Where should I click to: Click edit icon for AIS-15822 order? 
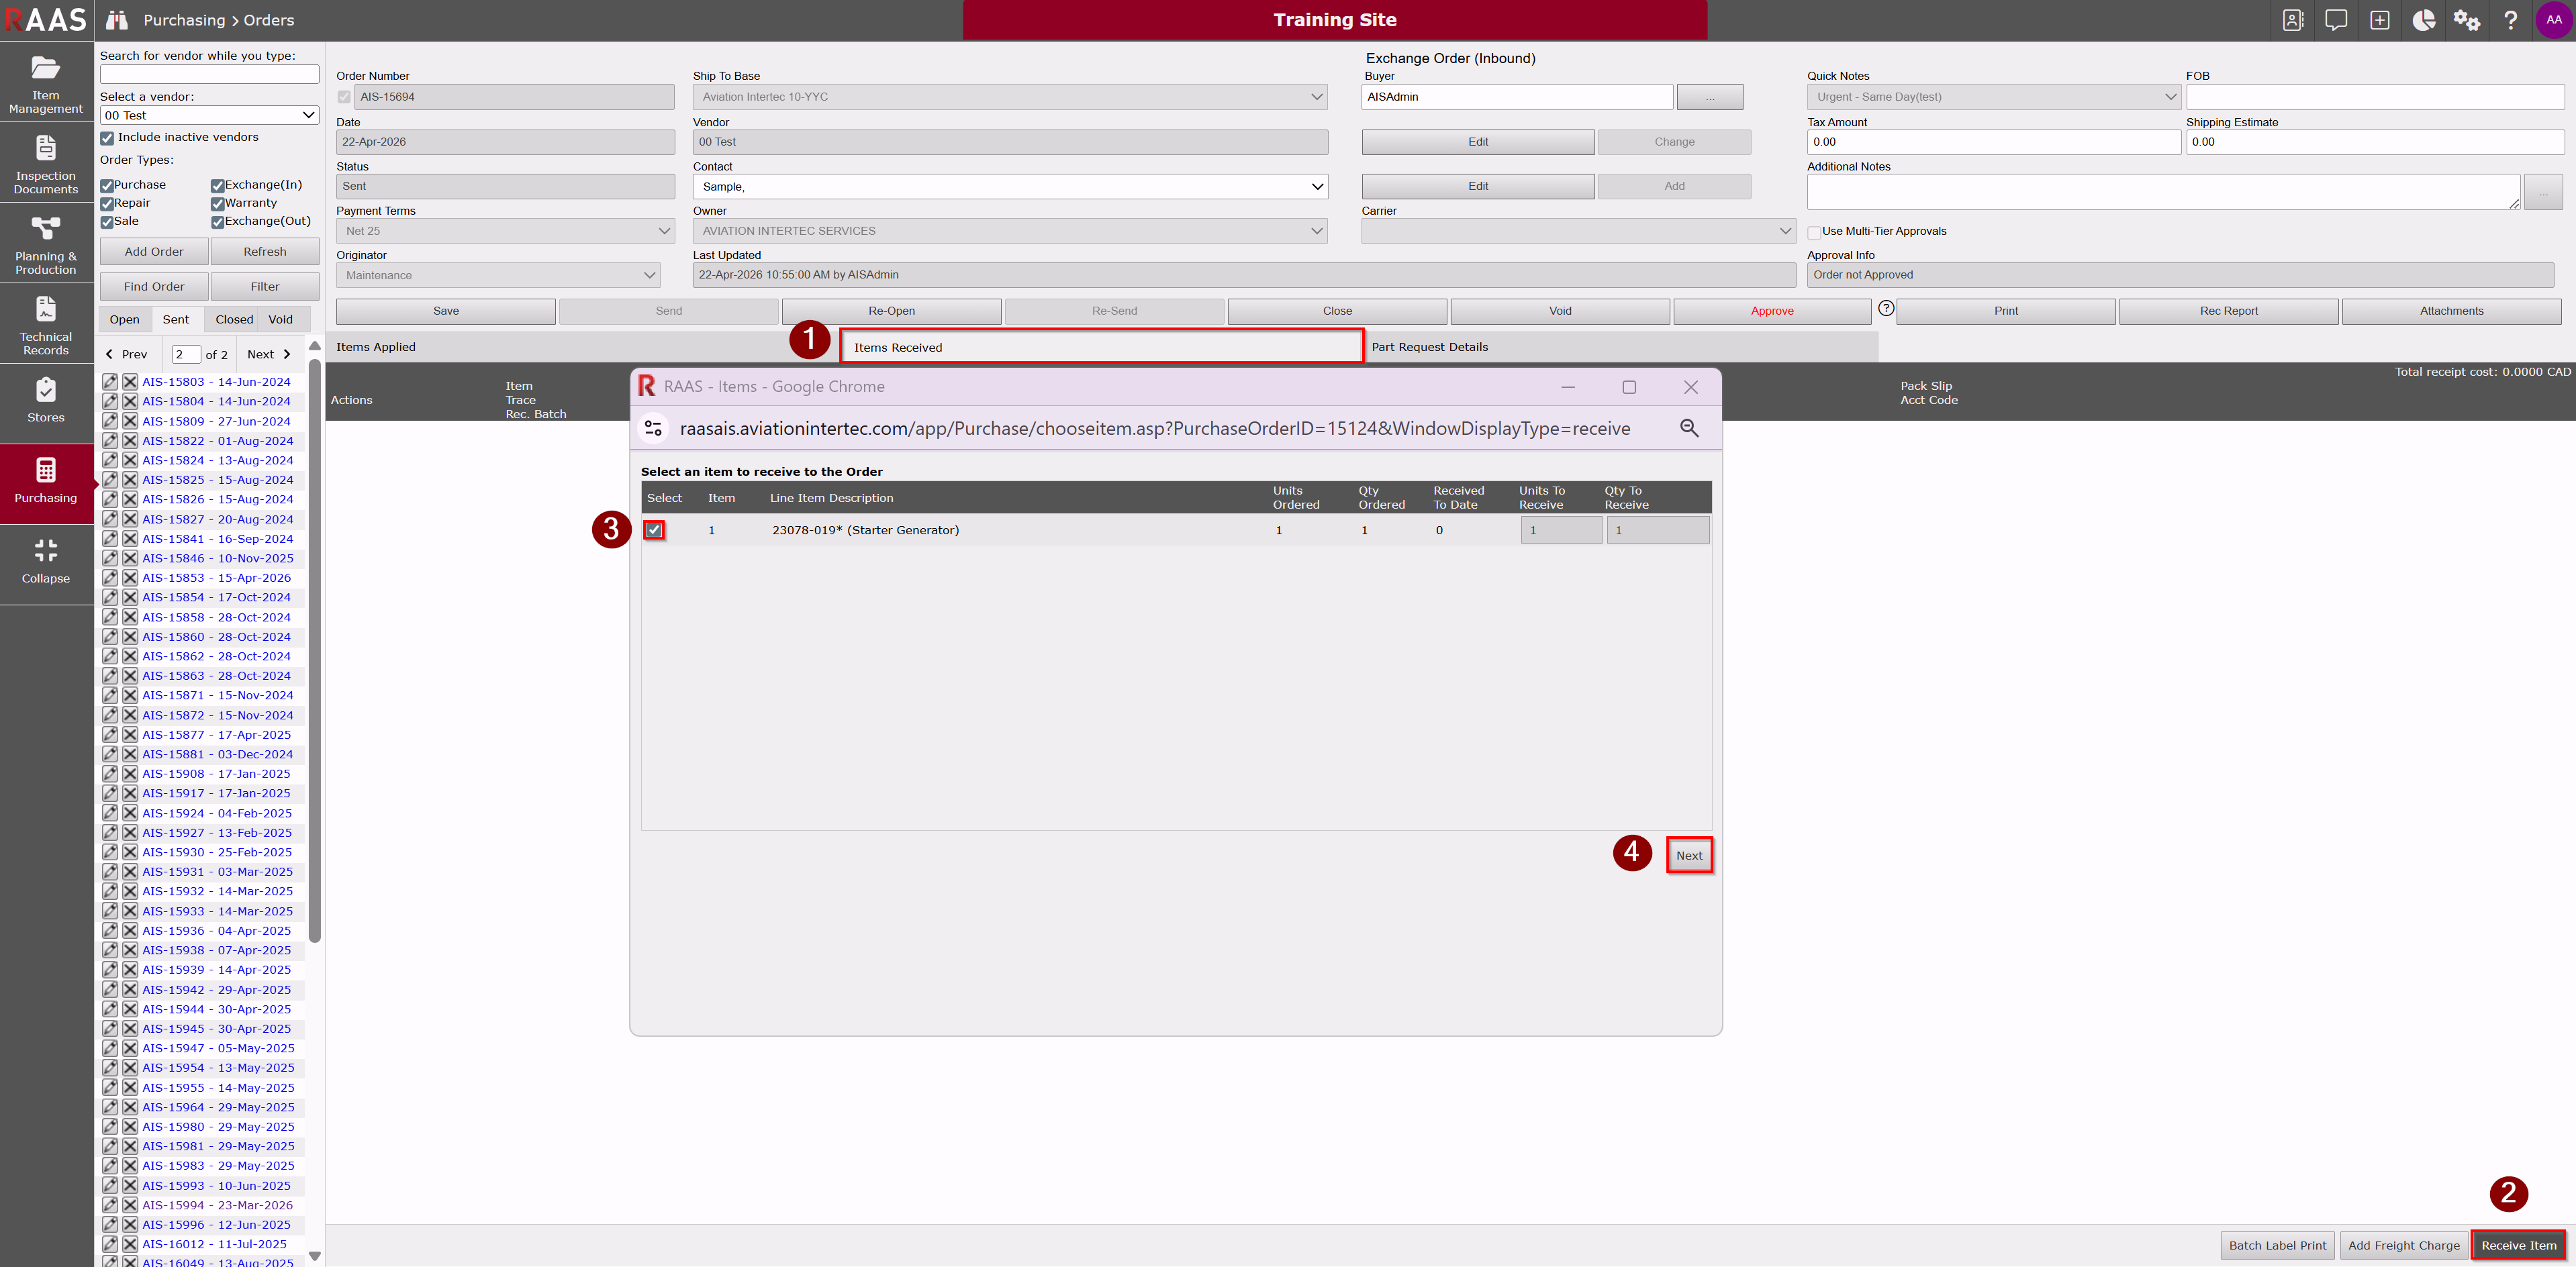pyautogui.click(x=110, y=441)
